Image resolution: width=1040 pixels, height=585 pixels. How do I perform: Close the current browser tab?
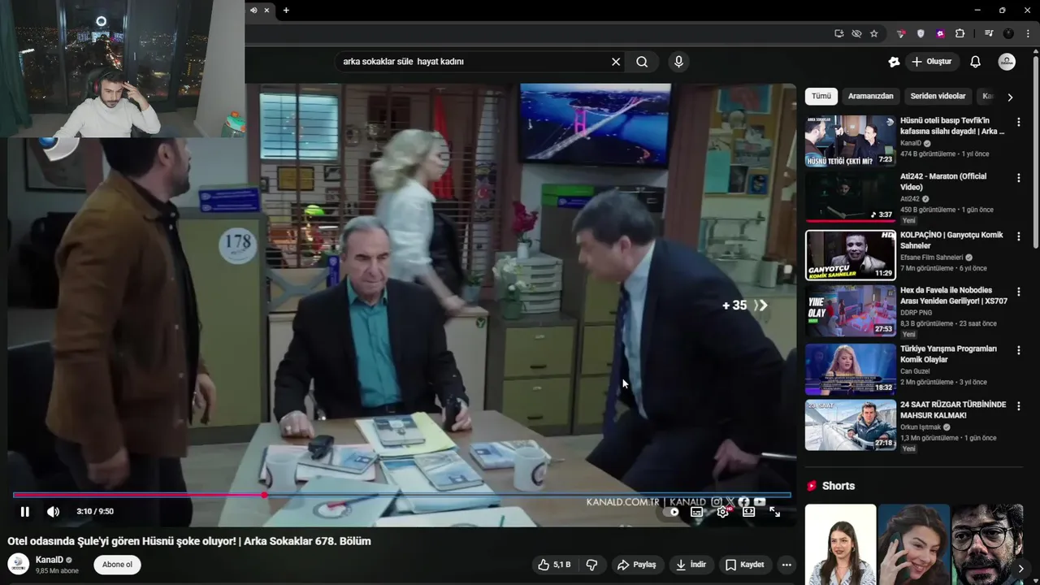point(266,10)
